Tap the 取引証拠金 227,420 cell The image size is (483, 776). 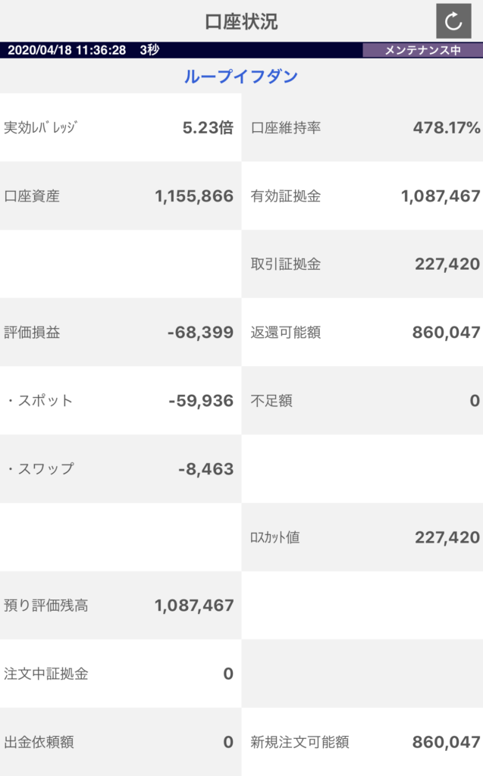tap(362, 264)
